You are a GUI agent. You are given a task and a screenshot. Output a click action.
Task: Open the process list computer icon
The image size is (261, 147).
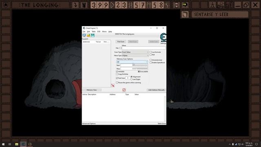[x=84, y=36]
